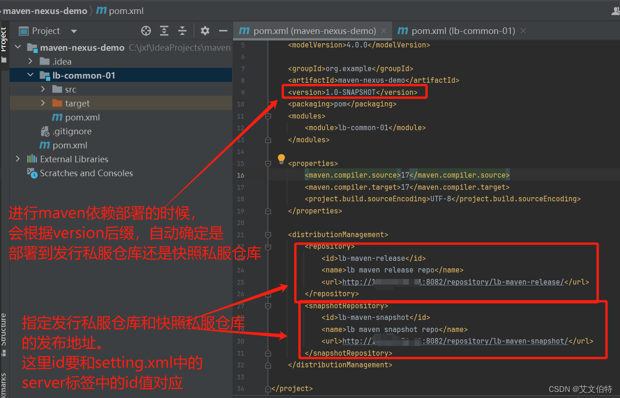Image resolution: width=620 pixels, height=398 pixels.
Task: Expand the .idea folder
Action: (30, 61)
